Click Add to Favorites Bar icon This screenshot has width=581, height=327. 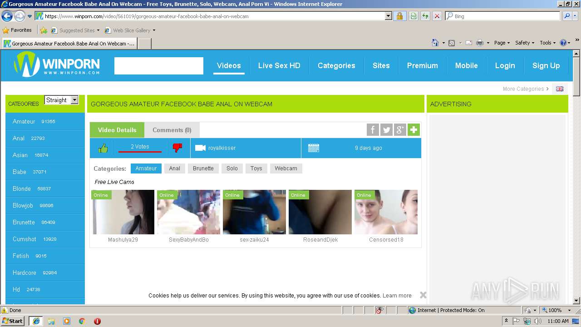[x=44, y=30]
